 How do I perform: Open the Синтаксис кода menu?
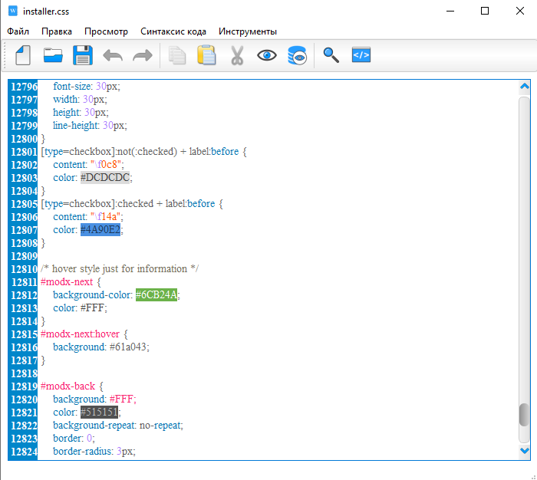(173, 31)
